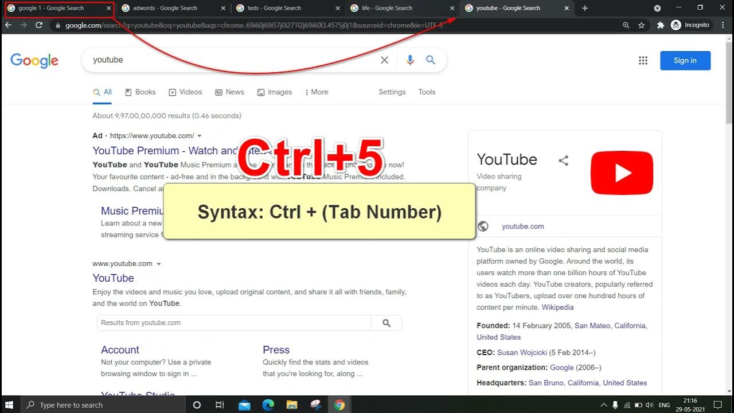Open the zoom magnifier in the address bar
This screenshot has height=413, width=734.
coord(626,25)
